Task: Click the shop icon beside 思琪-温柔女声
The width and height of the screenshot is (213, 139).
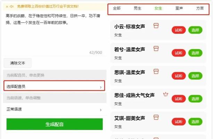Action: pos(156,71)
